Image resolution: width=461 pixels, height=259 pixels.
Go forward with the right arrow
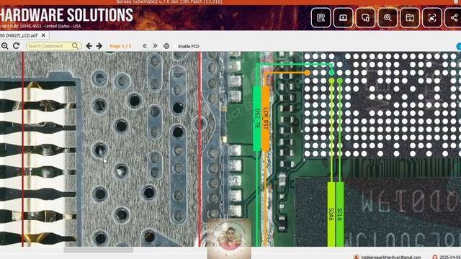[x=99, y=46]
